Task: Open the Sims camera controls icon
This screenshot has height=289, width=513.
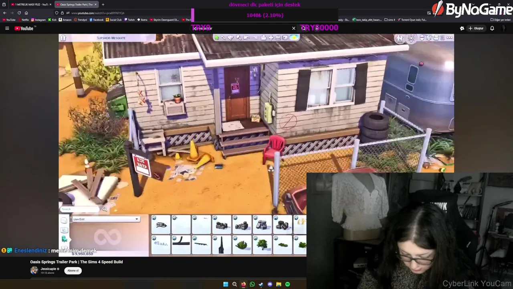Action: (x=436, y=38)
